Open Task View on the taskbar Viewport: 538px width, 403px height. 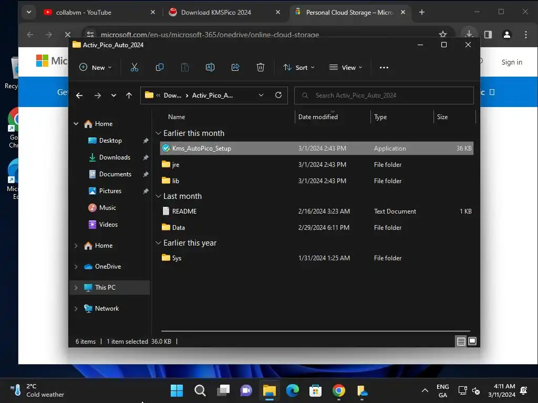pyautogui.click(x=223, y=390)
